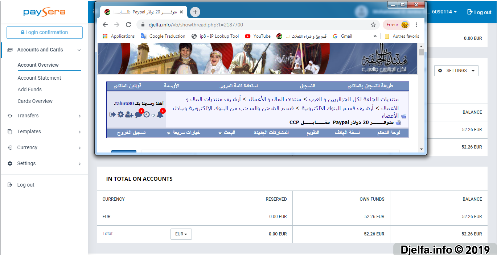Viewport: 497px width, 255px height.
Task: Click the Transfers arrows icon
Action: [x=10, y=116]
